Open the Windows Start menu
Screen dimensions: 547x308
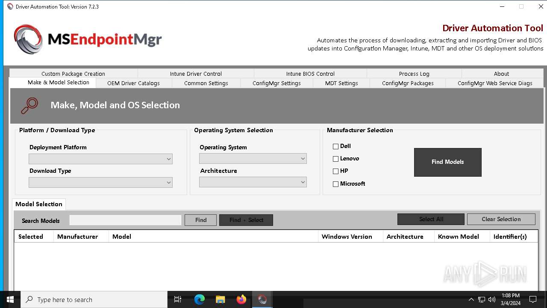pos(10,299)
